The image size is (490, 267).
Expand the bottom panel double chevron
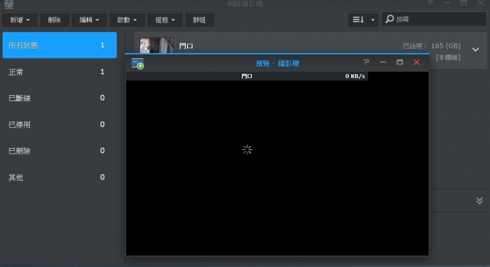[x=479, y=200]
